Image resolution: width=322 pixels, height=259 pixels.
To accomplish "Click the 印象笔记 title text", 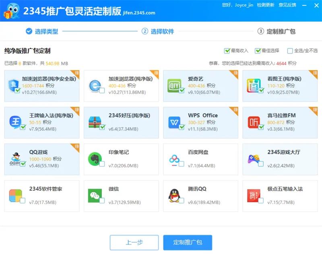I will pos(119,152).
